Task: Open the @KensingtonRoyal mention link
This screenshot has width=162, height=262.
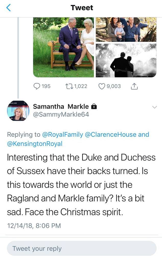Action: 34,143
